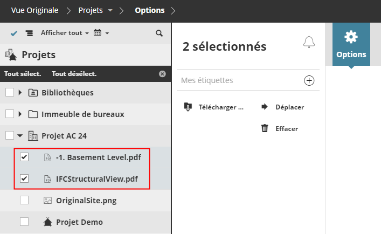Uncheck the IFCStructuralView.pdf checkbox

click(x=24, y=178)
